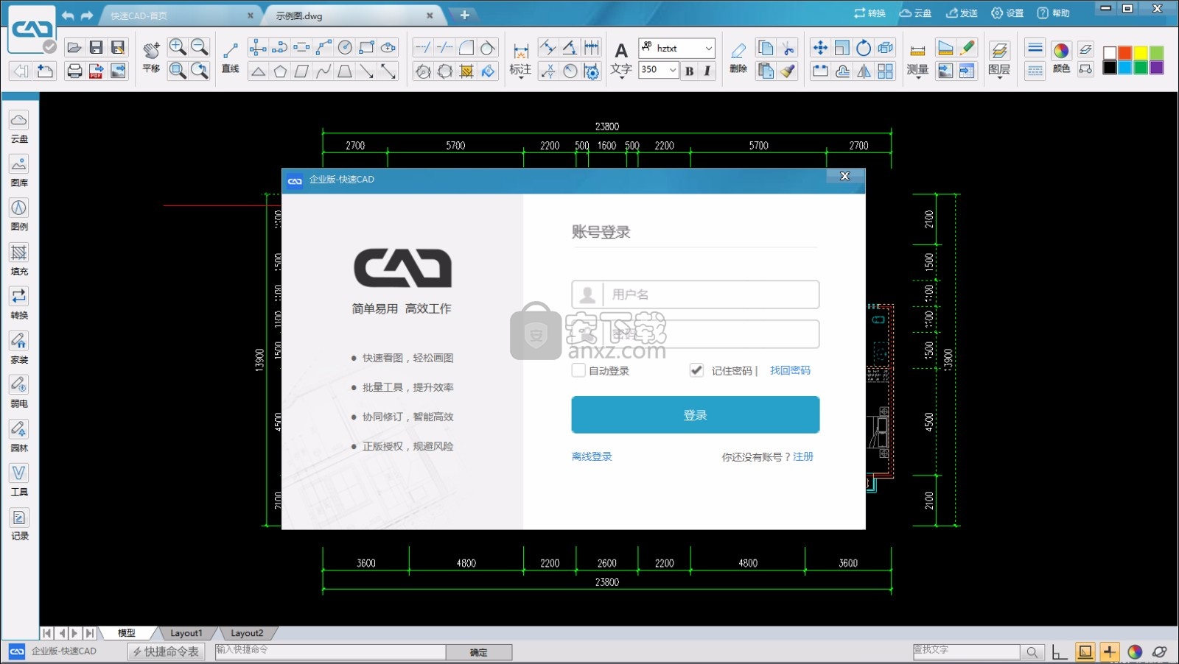Select the Pan (平移) hand tool
This screenshot has width=1179, height=664.
(151, 57)
